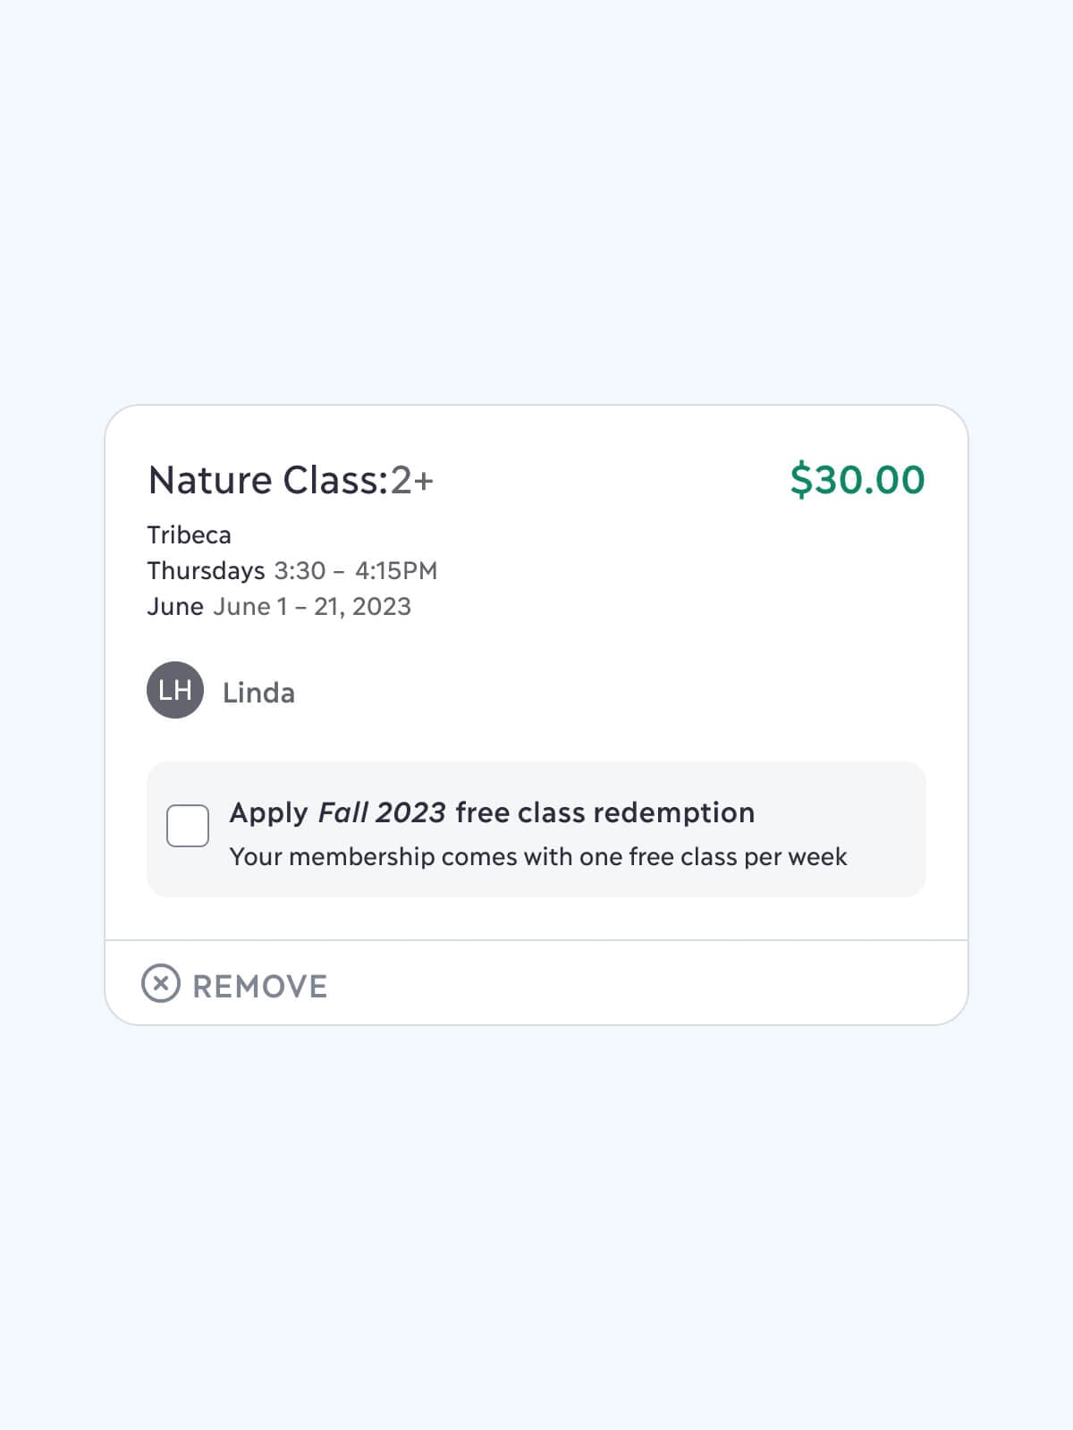The height and width of the screenshot is (1430, 1073).
Task: Click the 2+ age label
Action: coord(412,480)
